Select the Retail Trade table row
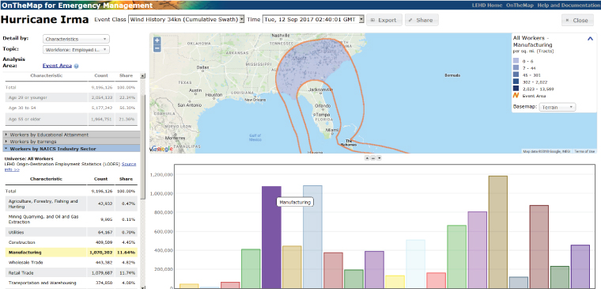601x289 pixels. pos(71,273)
